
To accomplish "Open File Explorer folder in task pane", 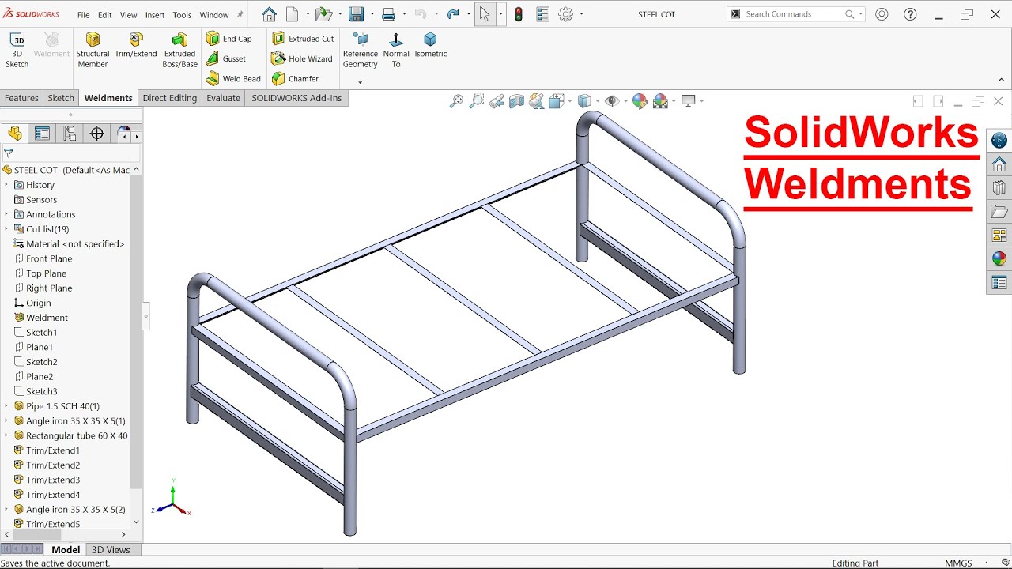I will click(999, 212).
